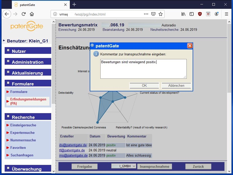Open the Firefox hamburger menu
The image size is (233, 175).
[227, 14]
